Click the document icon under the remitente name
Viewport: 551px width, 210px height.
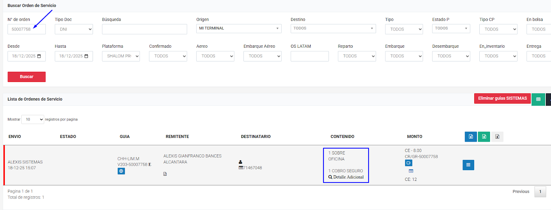165,174
